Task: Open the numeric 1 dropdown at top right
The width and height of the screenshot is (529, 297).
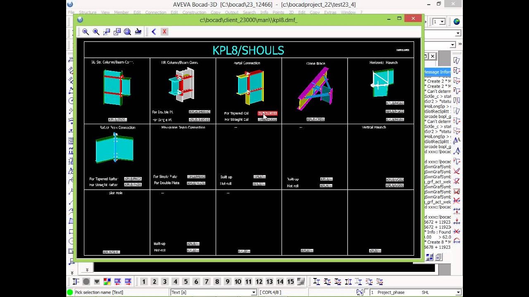Action: pyautogui.click(x=442, y=21)
